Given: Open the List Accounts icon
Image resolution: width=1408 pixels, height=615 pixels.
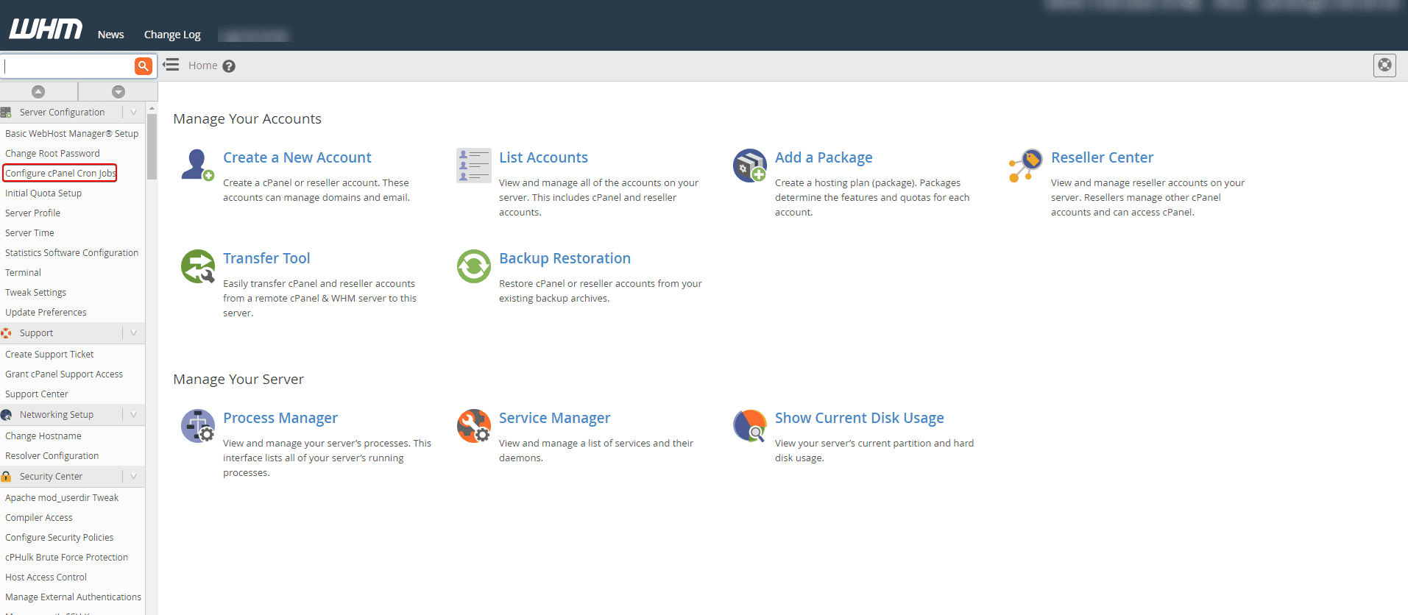Looking at the screenshot, I should click(x=473, y=165).
